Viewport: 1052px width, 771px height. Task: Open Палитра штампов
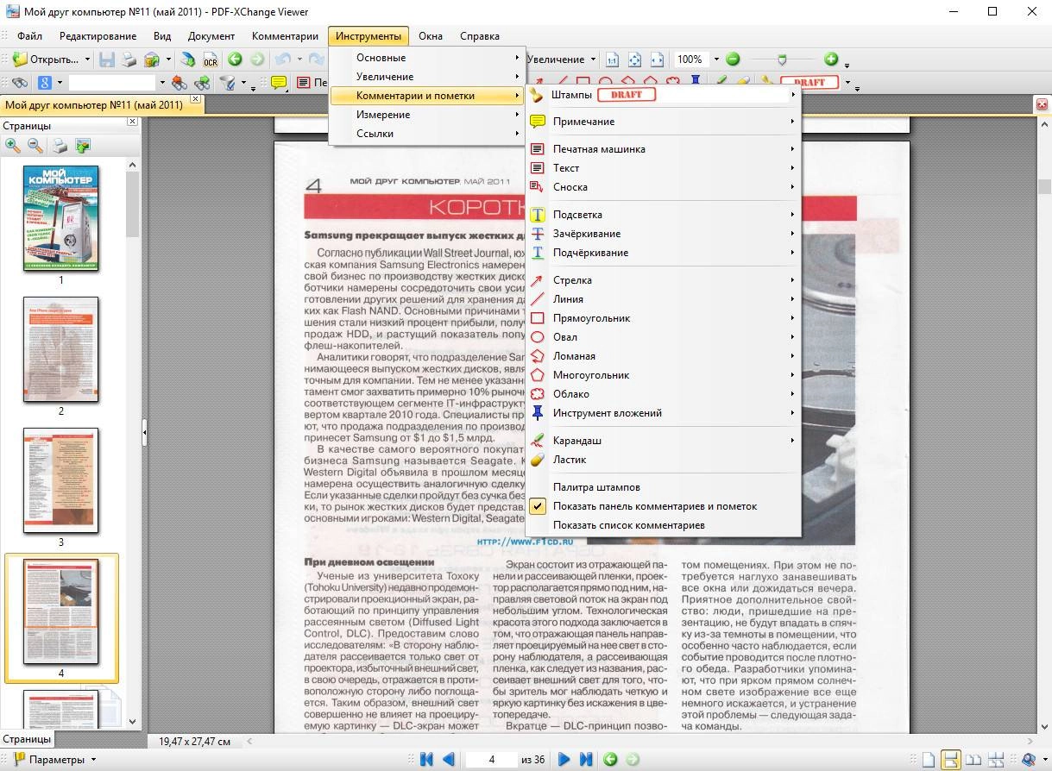pos(663,487)
